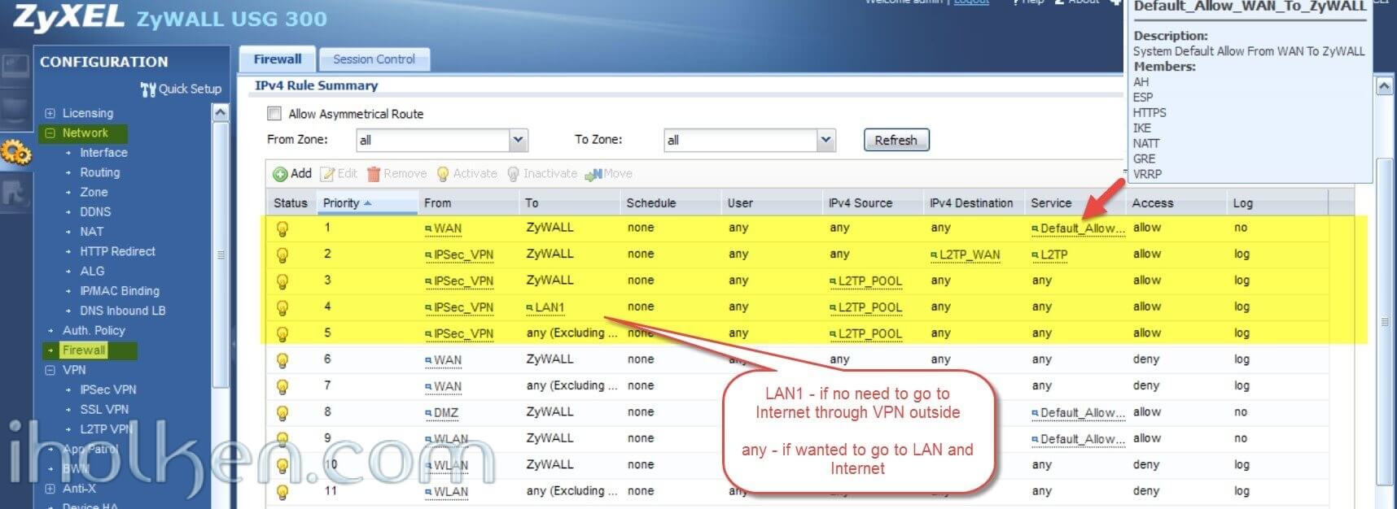The width and height of the screenshot is (1397, 509).
Task: Open IPSec VPN menu item
Action: click(x=107, y=390)
